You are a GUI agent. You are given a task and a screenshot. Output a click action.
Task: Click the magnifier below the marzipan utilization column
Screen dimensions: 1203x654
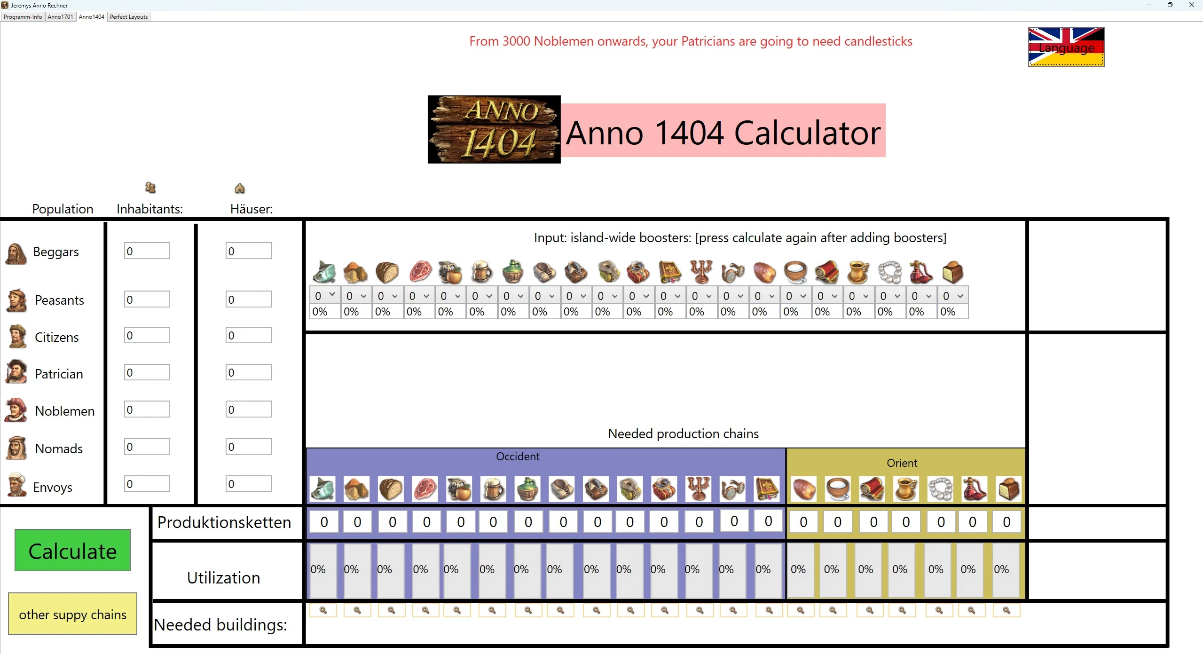[1006, 610]
